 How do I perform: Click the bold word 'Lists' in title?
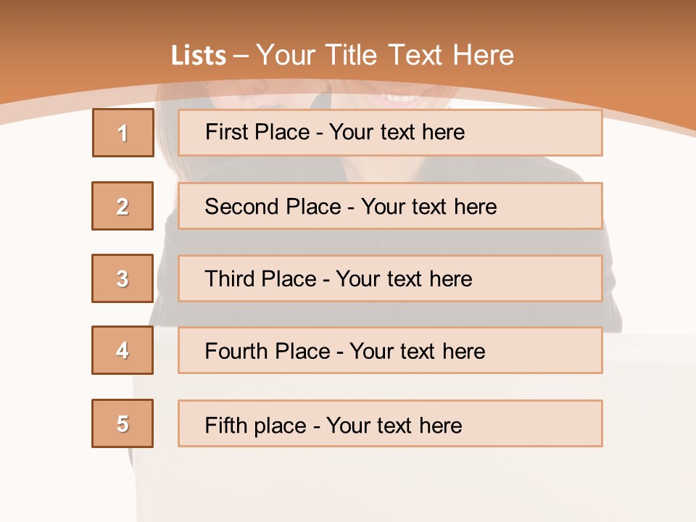coord(199,56)
